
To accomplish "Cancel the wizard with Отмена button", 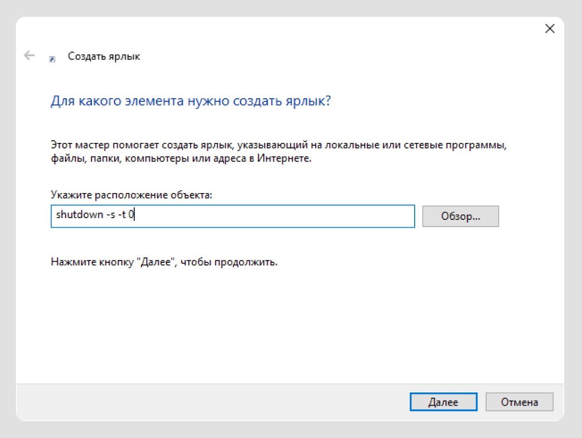I will point(519,402).
